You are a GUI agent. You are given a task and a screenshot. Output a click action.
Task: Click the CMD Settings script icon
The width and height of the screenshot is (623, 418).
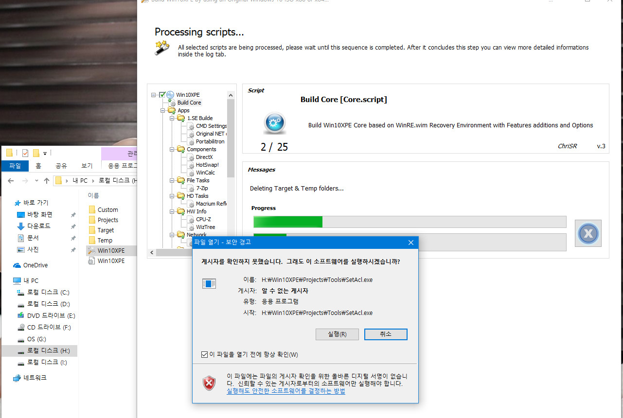tap(191, 126)
